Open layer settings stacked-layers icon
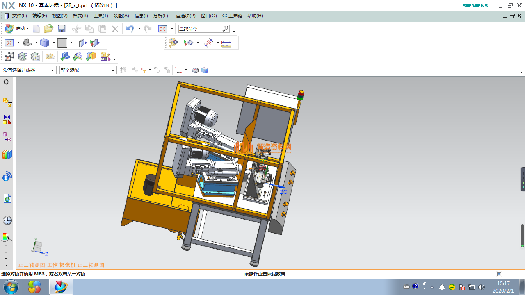The width and height of the screenshot is (525, 295). click(x=22, y=57)
